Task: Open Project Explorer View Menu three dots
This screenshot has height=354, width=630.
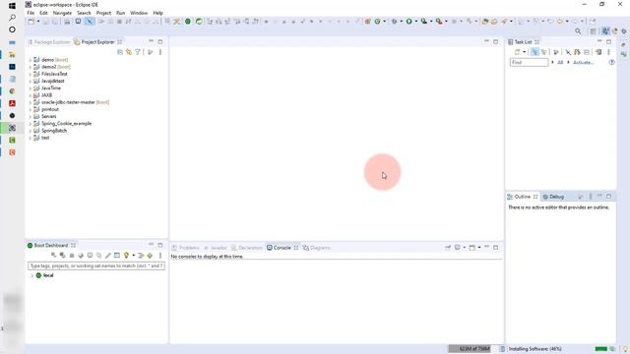Action: point(159,52)
